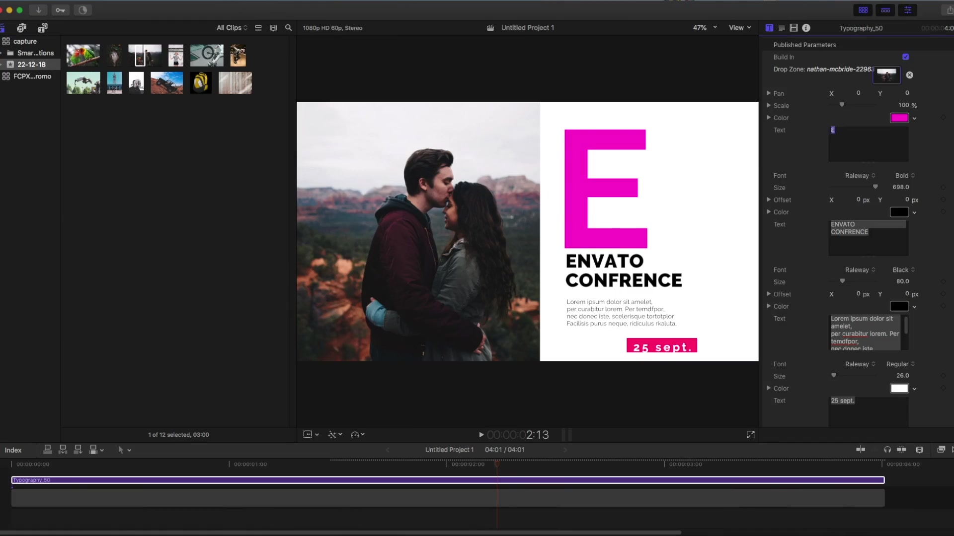The height and width of the screenshot is (536, 954).
Task: Change the Bold font style dropdown
Action: (905, 176)
